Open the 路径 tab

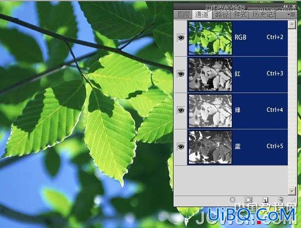222,15
